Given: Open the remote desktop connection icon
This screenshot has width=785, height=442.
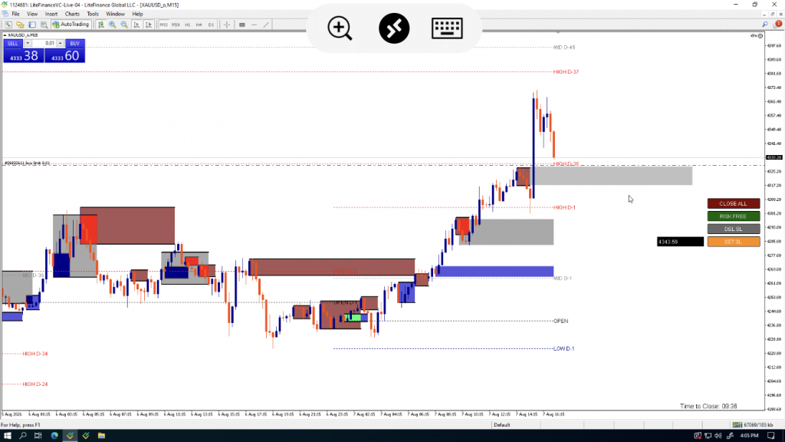Looking at the screenshot, I should pos(394,28).
